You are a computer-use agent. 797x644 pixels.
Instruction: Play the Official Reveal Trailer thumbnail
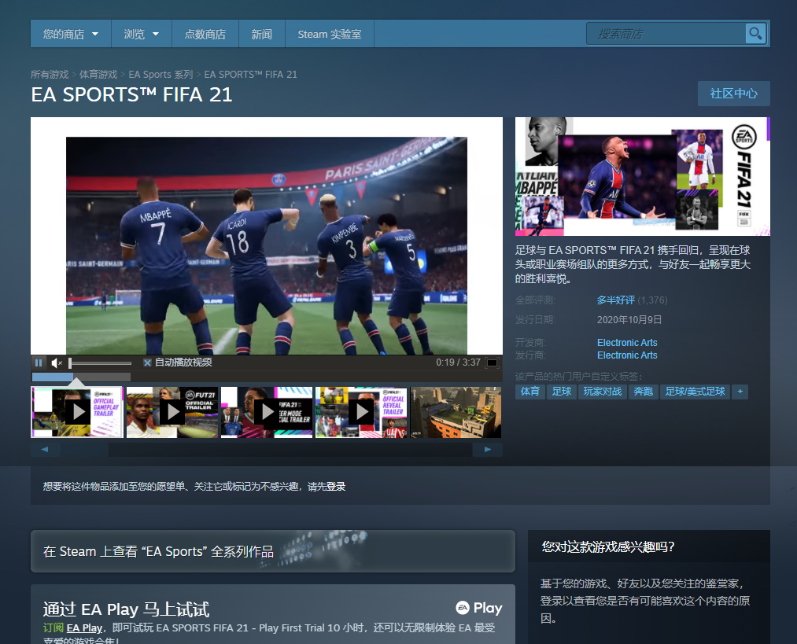pos(361,412)
